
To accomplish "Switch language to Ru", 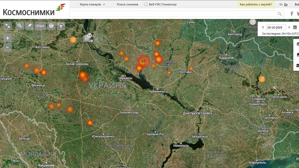I will click(281, 4).
